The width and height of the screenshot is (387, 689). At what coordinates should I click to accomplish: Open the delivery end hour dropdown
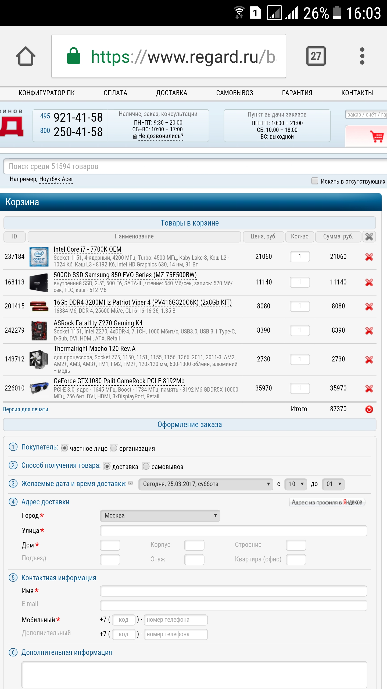point(333,484)
